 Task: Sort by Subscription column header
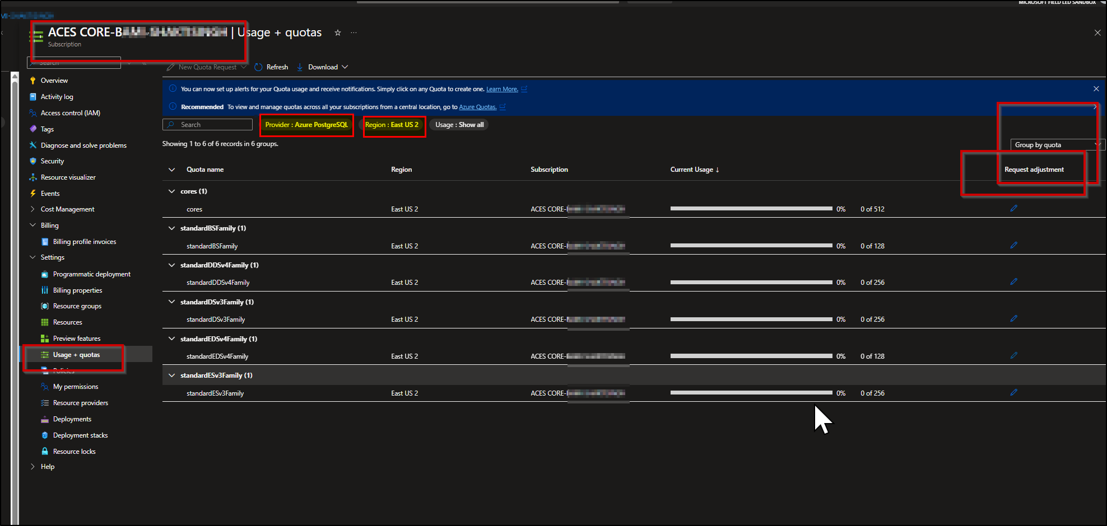pos(550,170)
